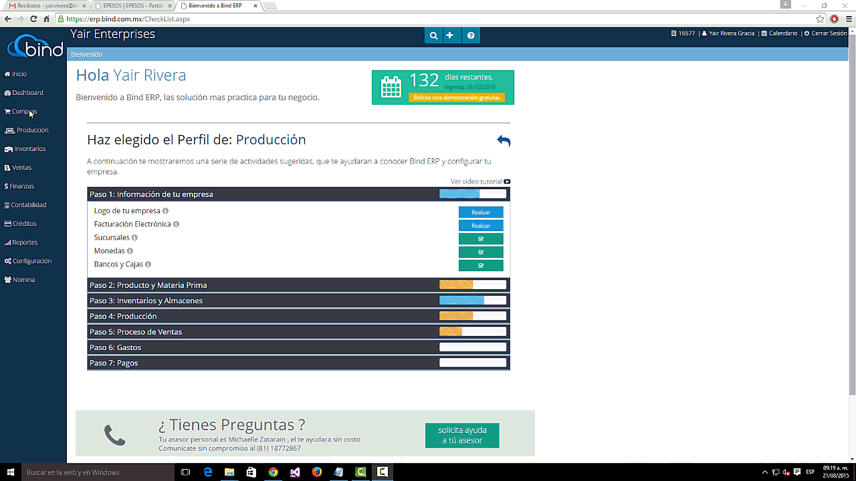Image resolution: width=856 pixels, height=481 pixels.
Task: Open Créditos in sidebar
Action: point(20,224)
